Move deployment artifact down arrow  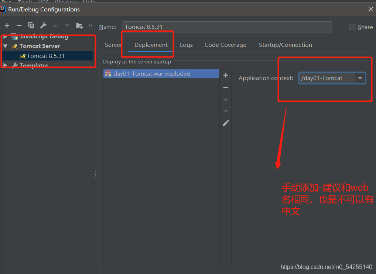(226, 111)
